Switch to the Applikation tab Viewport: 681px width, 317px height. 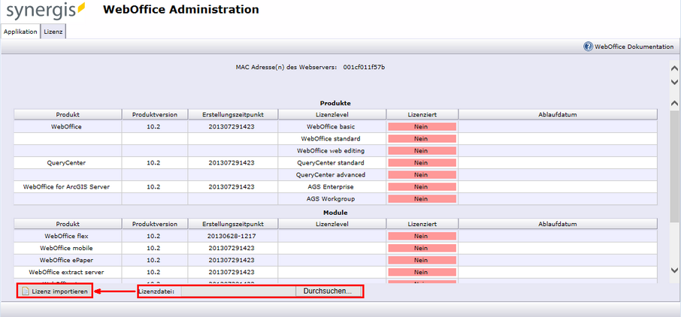[20, 32]
